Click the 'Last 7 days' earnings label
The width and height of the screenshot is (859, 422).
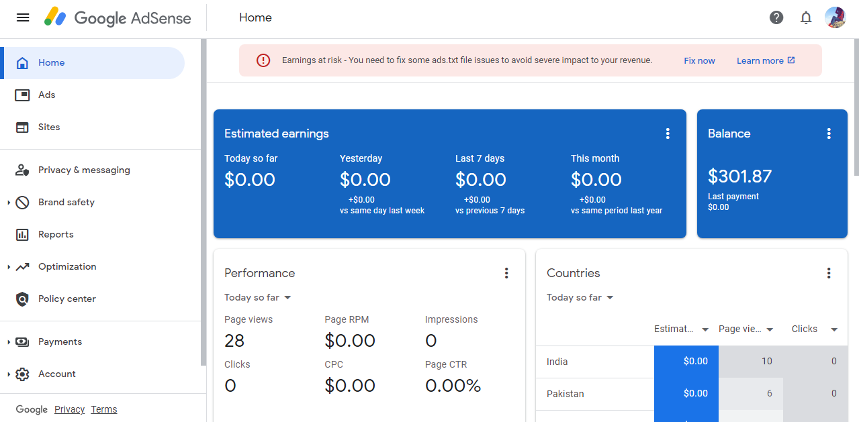point(480,158)
